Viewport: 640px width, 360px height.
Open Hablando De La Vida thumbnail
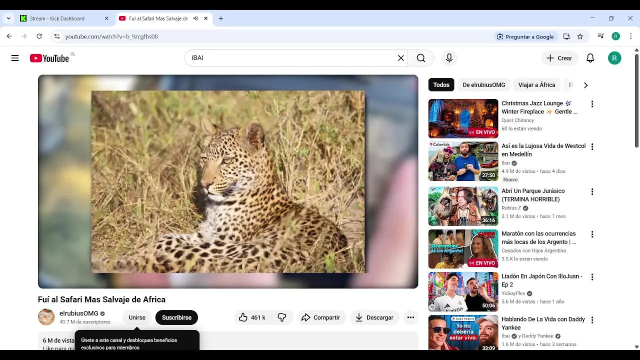pyautogui.click(x=463, y=332)
